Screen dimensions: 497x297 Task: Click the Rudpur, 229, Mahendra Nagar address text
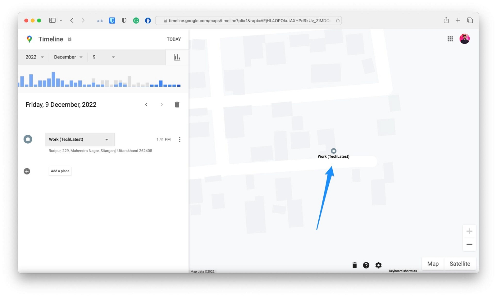pos(100,151)
